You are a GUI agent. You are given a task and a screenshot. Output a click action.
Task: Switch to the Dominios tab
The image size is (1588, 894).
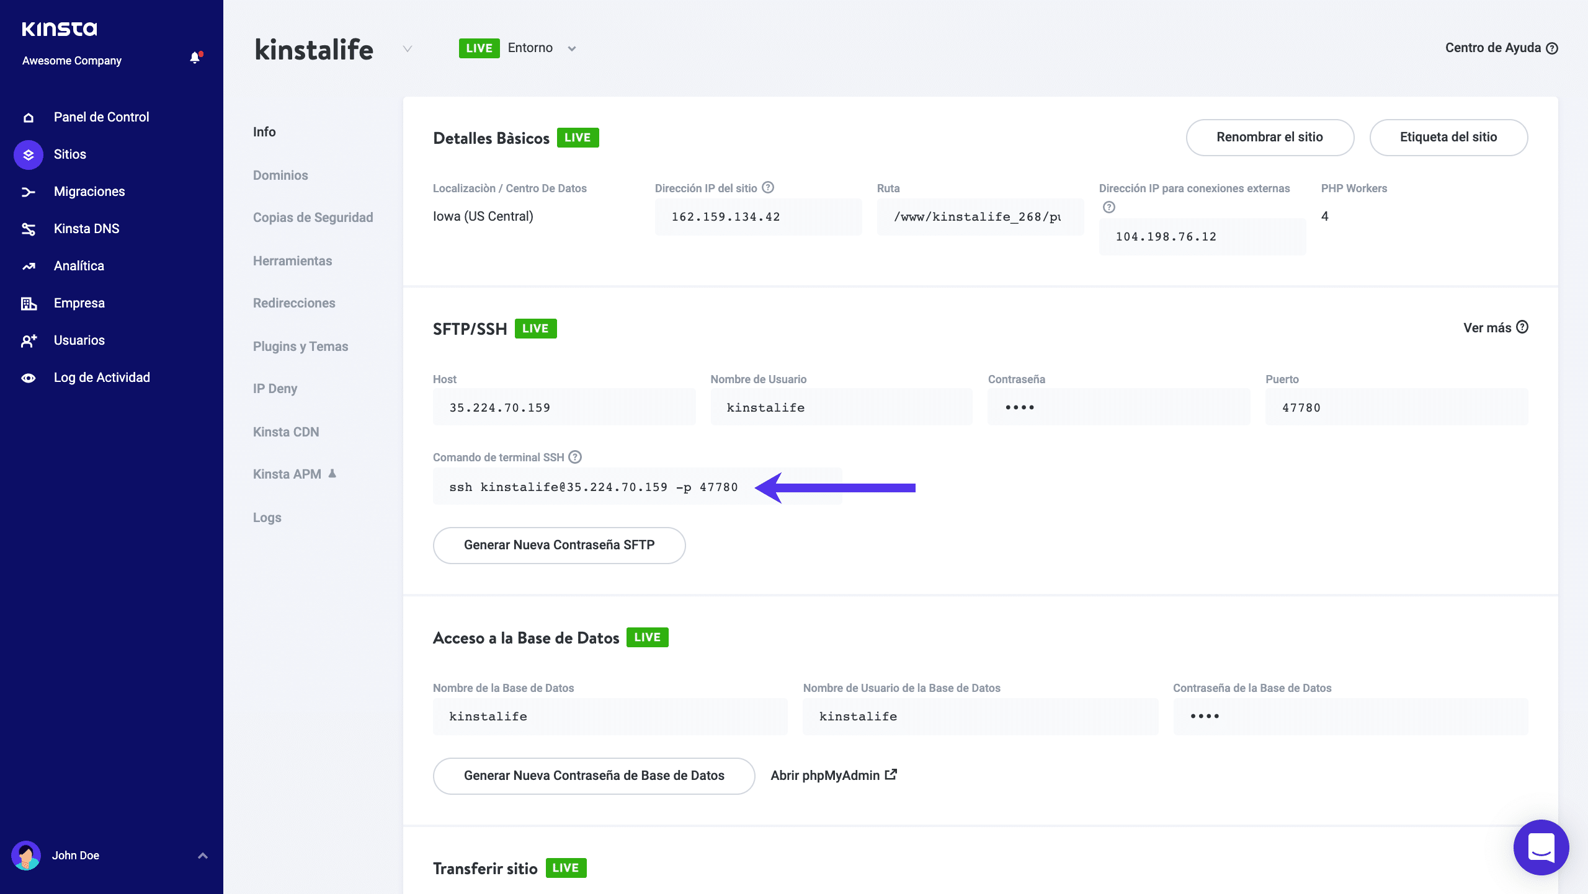[280, 175]
